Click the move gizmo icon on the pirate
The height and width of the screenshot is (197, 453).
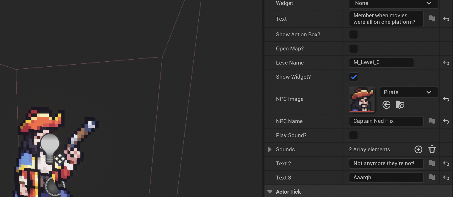coord(60,159)
